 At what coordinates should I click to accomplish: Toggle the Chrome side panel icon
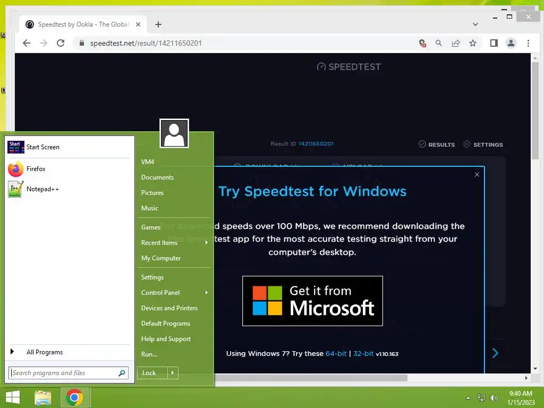pos(494,43)
